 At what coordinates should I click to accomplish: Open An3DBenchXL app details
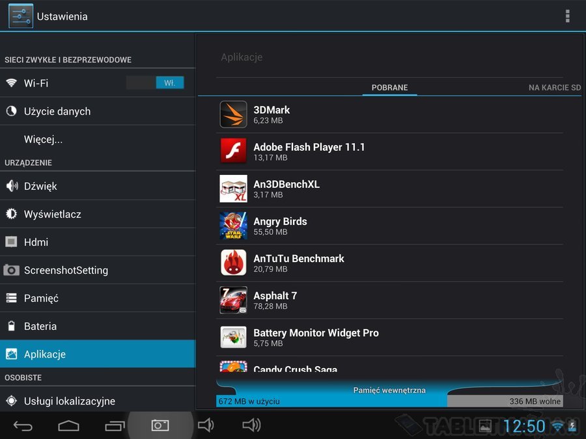pyautogui.click(x=389, y=189)
